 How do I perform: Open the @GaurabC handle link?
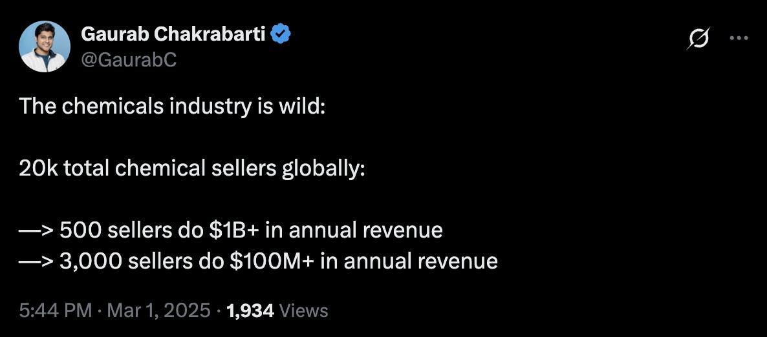coord(128,60)
